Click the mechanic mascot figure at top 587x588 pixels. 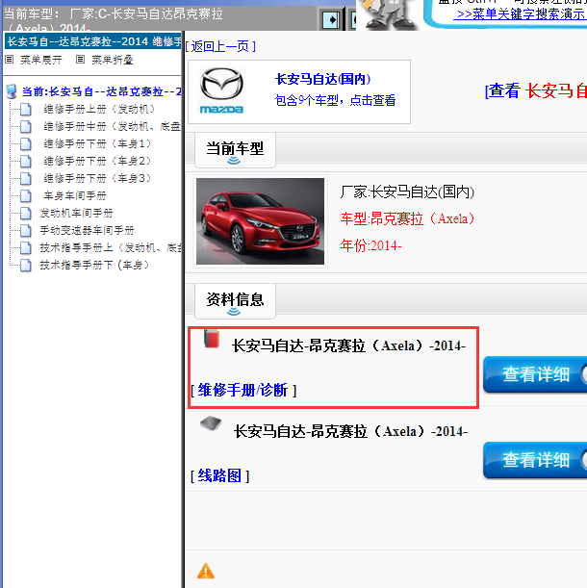(x=388, y=14)
